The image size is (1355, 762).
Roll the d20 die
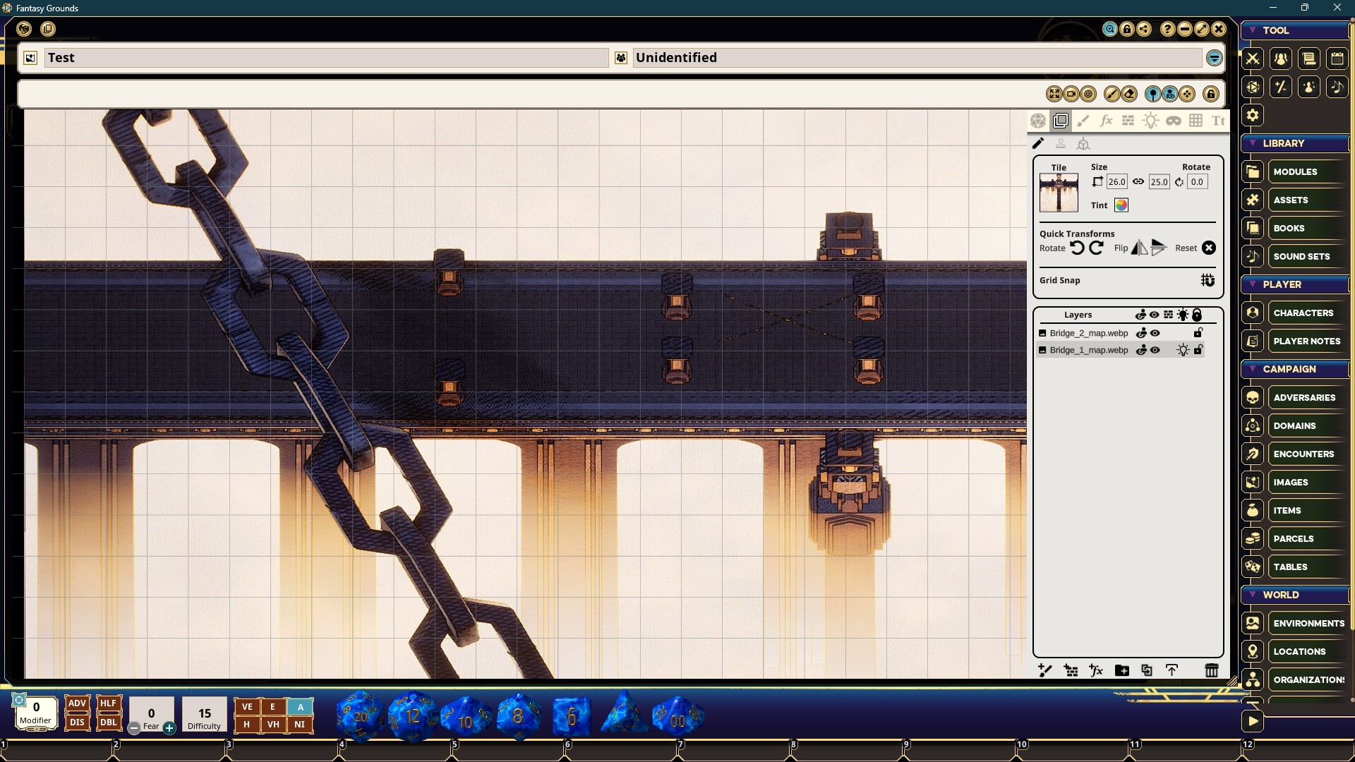360,716
